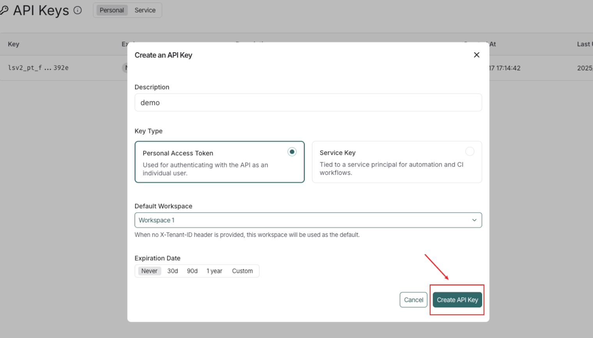Click the key icon next to title
This screenshot has height=338, width=593.
pos(4,10)
